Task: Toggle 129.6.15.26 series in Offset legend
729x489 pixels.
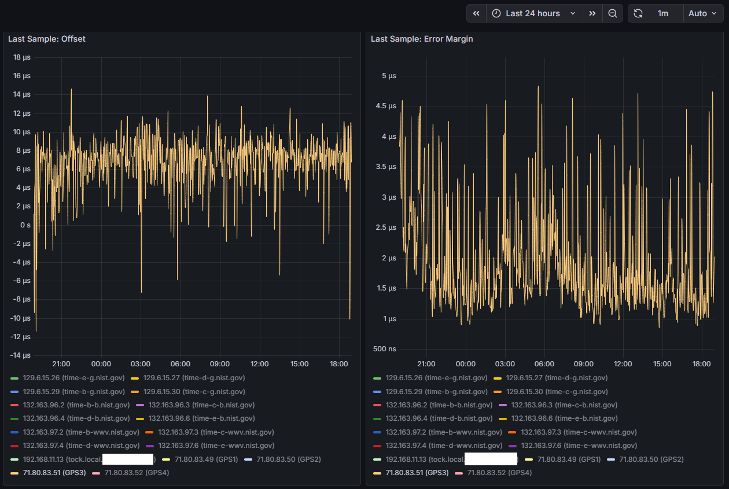Action: pos(73,378)
